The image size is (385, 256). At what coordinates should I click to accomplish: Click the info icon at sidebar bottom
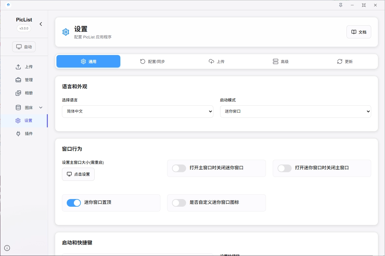click(x=7, y=248)
